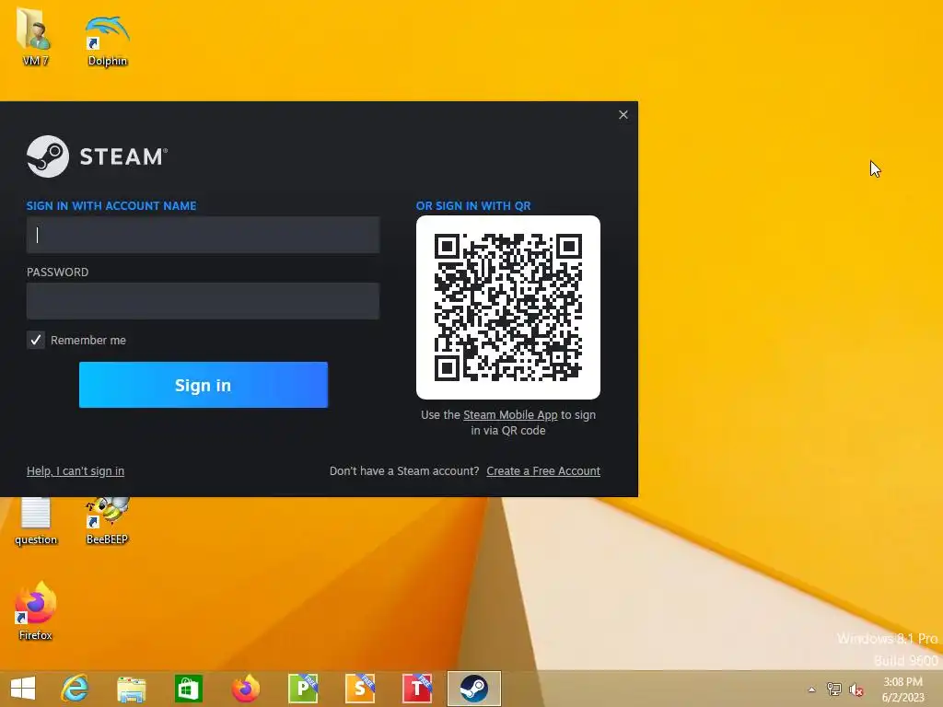Open the Steam Mobile App link
This screenshot has width=943, height=707.
(510, 415)
